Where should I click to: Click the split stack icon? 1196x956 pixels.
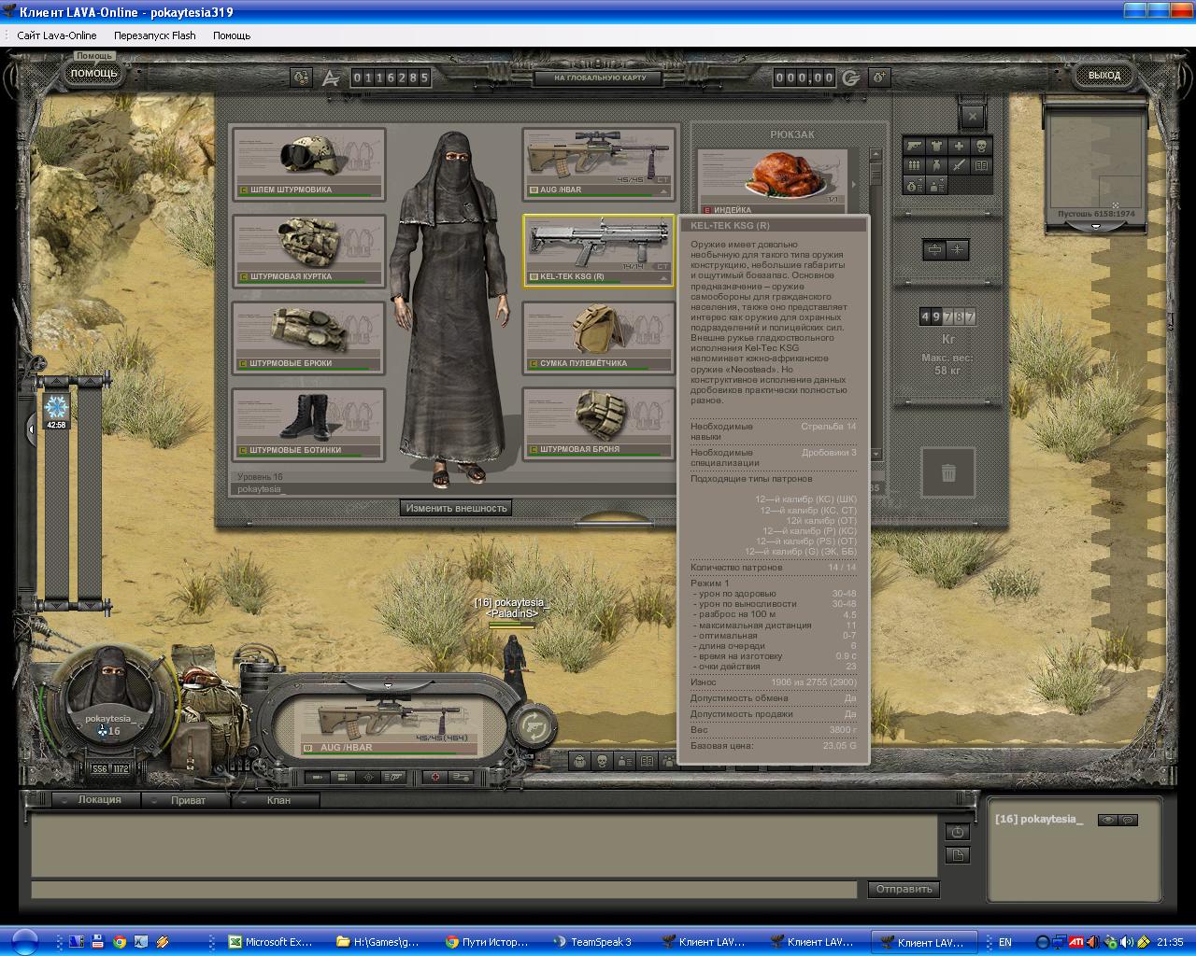click(x=934, y=249)
